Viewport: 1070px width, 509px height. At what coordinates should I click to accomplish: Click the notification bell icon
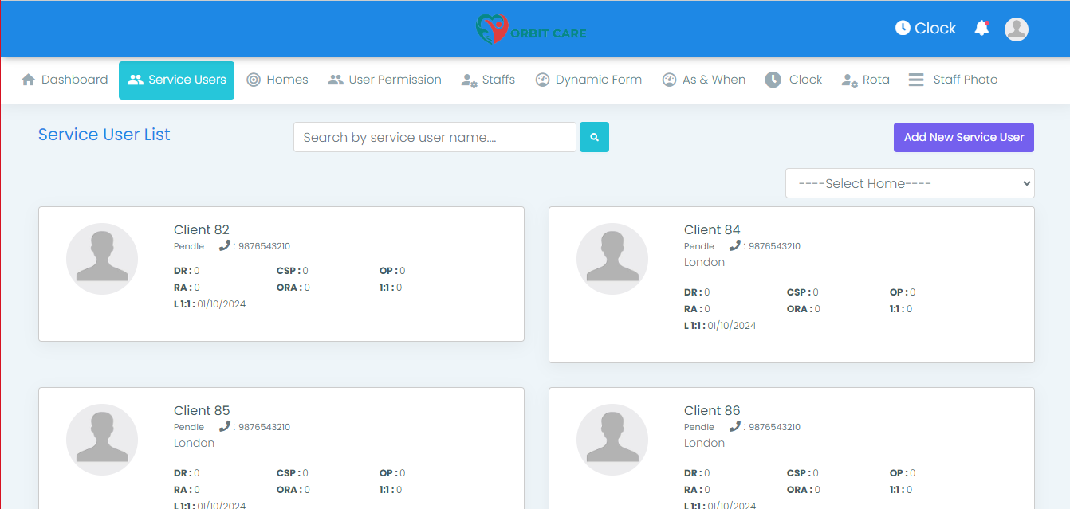981,29
